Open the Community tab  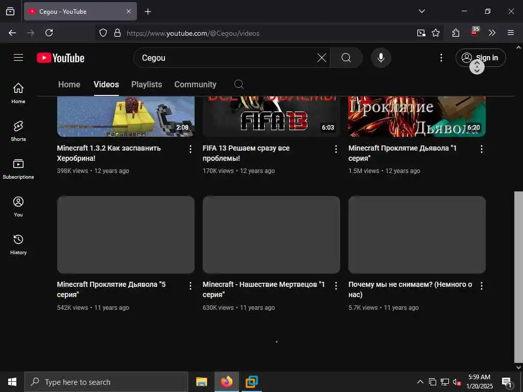(195, 84)
